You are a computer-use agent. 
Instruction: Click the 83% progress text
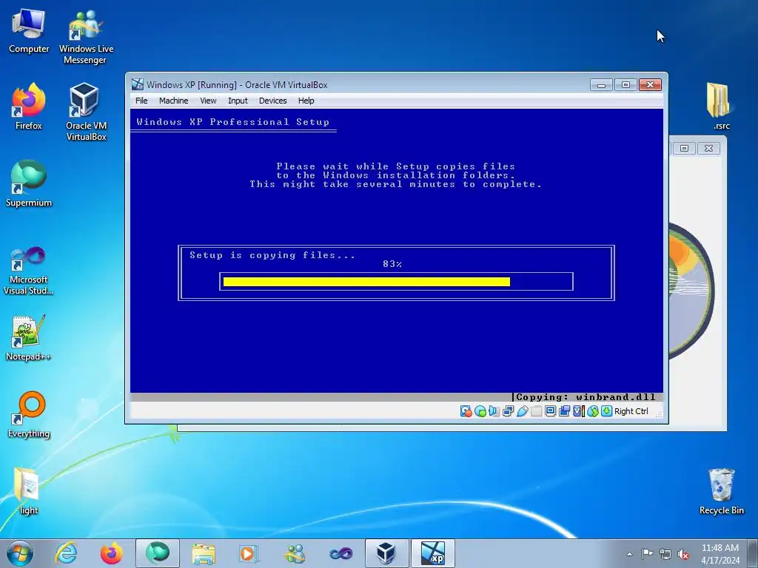pos(392,264)
